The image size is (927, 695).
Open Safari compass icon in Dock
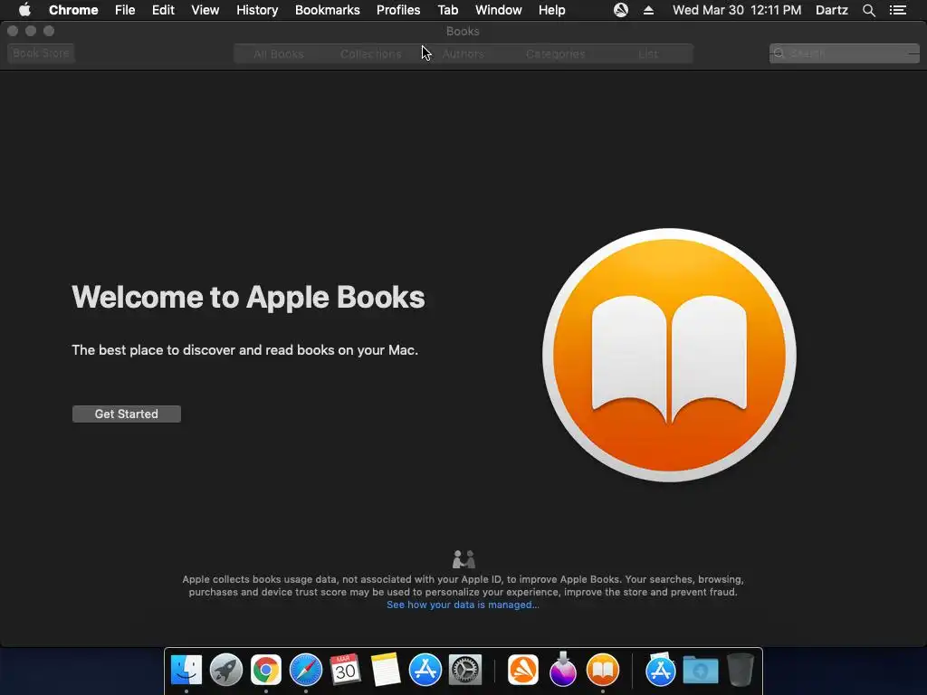tap(306, 671)
